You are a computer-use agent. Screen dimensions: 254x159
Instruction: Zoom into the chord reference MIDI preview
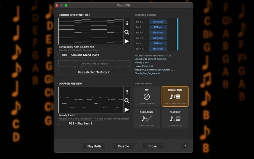pos(127,32)
